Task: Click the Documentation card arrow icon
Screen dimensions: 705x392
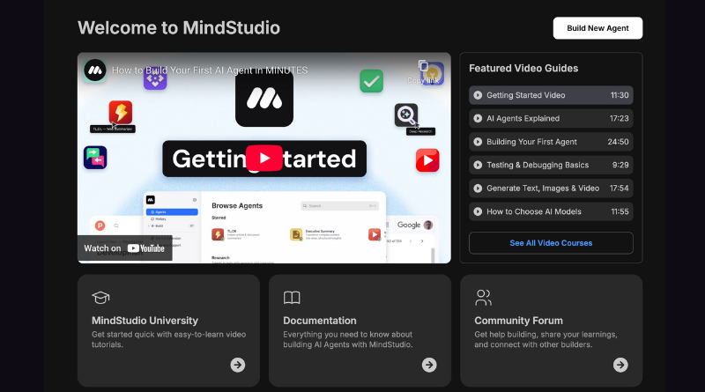Action: point(429,365)
